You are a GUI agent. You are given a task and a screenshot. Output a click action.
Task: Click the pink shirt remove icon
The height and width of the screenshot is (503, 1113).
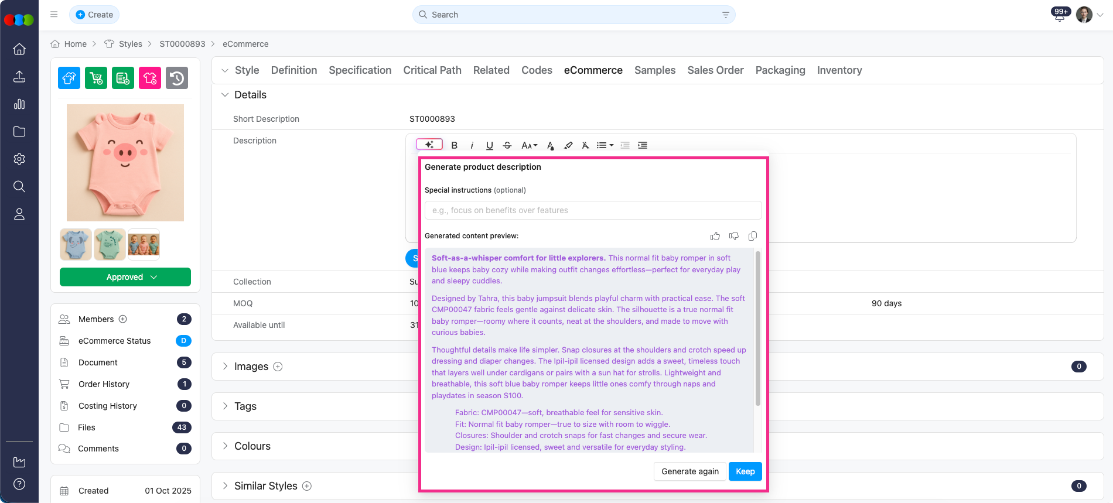pos(150,78)
